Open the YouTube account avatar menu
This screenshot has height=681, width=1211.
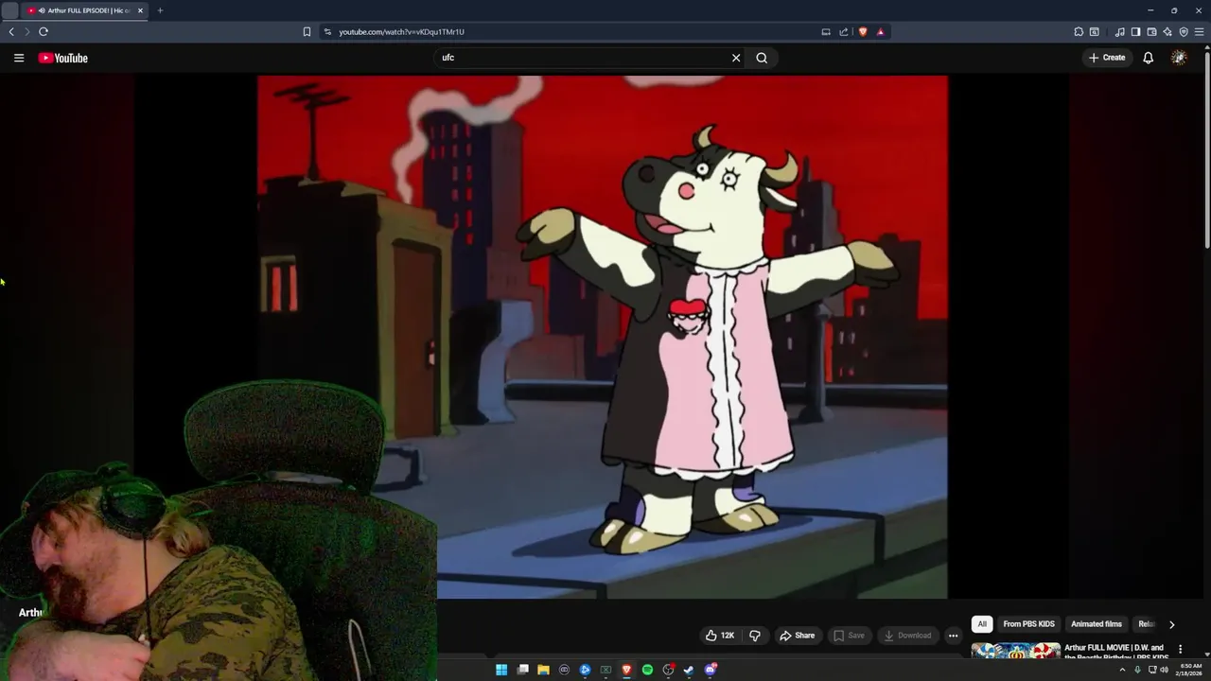point(1179,58)
